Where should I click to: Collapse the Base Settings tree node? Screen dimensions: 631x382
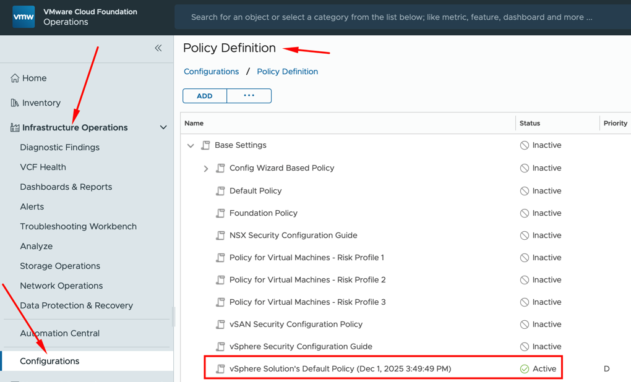click(191, 146)
